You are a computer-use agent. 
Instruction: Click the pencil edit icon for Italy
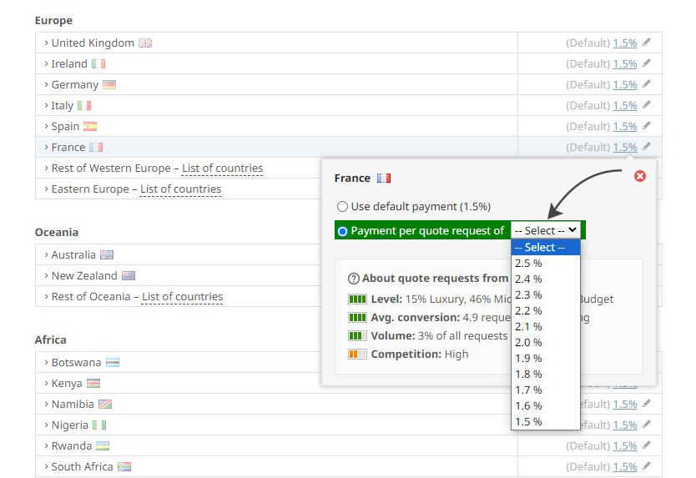coord(647,105)
